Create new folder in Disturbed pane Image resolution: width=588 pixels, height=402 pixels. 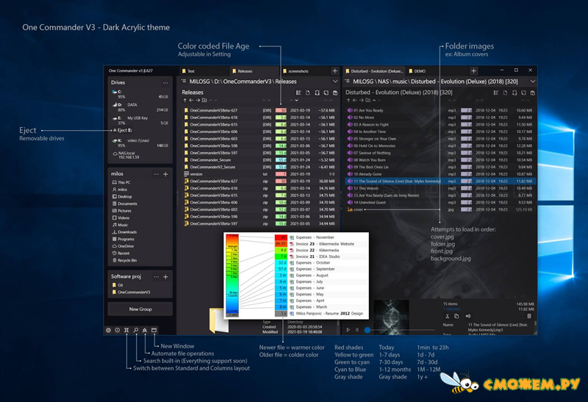coord(368,100)
